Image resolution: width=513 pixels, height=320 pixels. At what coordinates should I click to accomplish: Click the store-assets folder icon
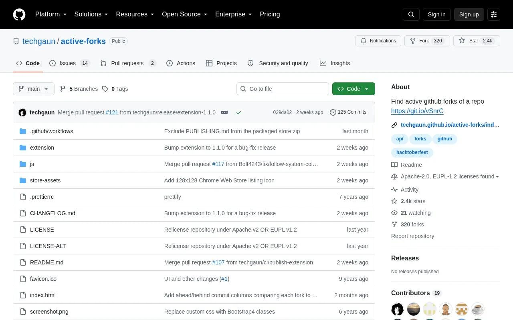coord(23,180)
